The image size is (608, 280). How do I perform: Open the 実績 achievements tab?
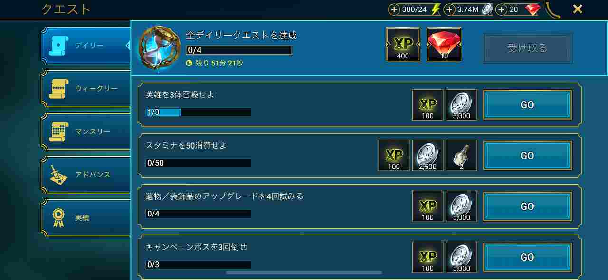(86, 218)
